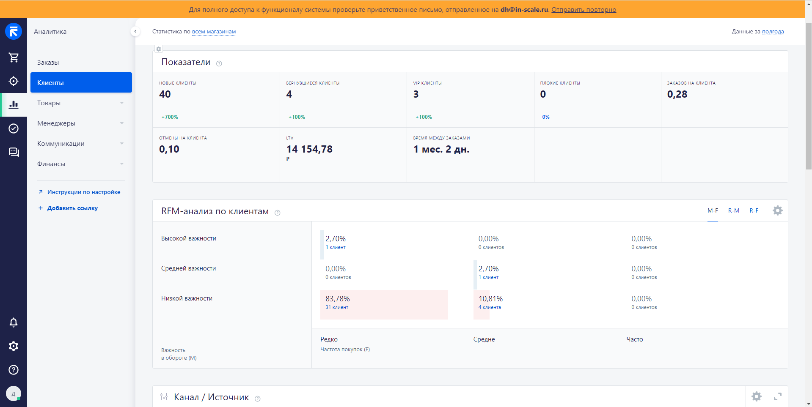Image resolution: width=812 pixels, height=407 pixels.
Task: Select the bar chart analytics icon
Action: (x=14, y=104)
